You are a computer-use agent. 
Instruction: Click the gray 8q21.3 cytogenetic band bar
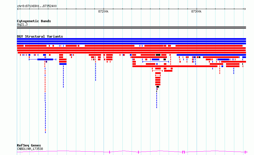131,28
